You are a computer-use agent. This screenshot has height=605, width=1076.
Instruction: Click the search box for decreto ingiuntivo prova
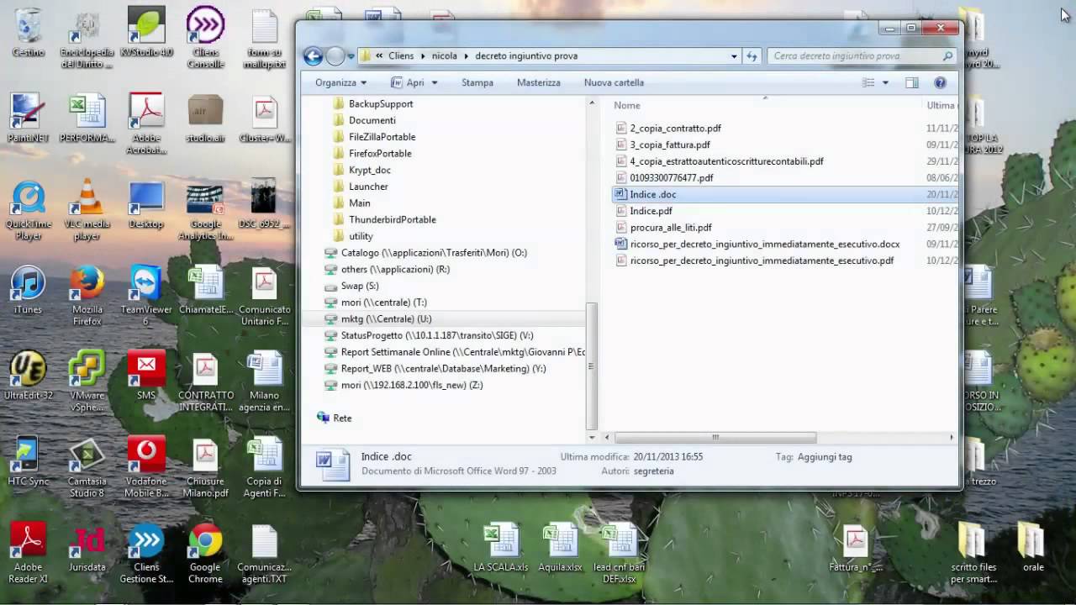click(862, 56)
